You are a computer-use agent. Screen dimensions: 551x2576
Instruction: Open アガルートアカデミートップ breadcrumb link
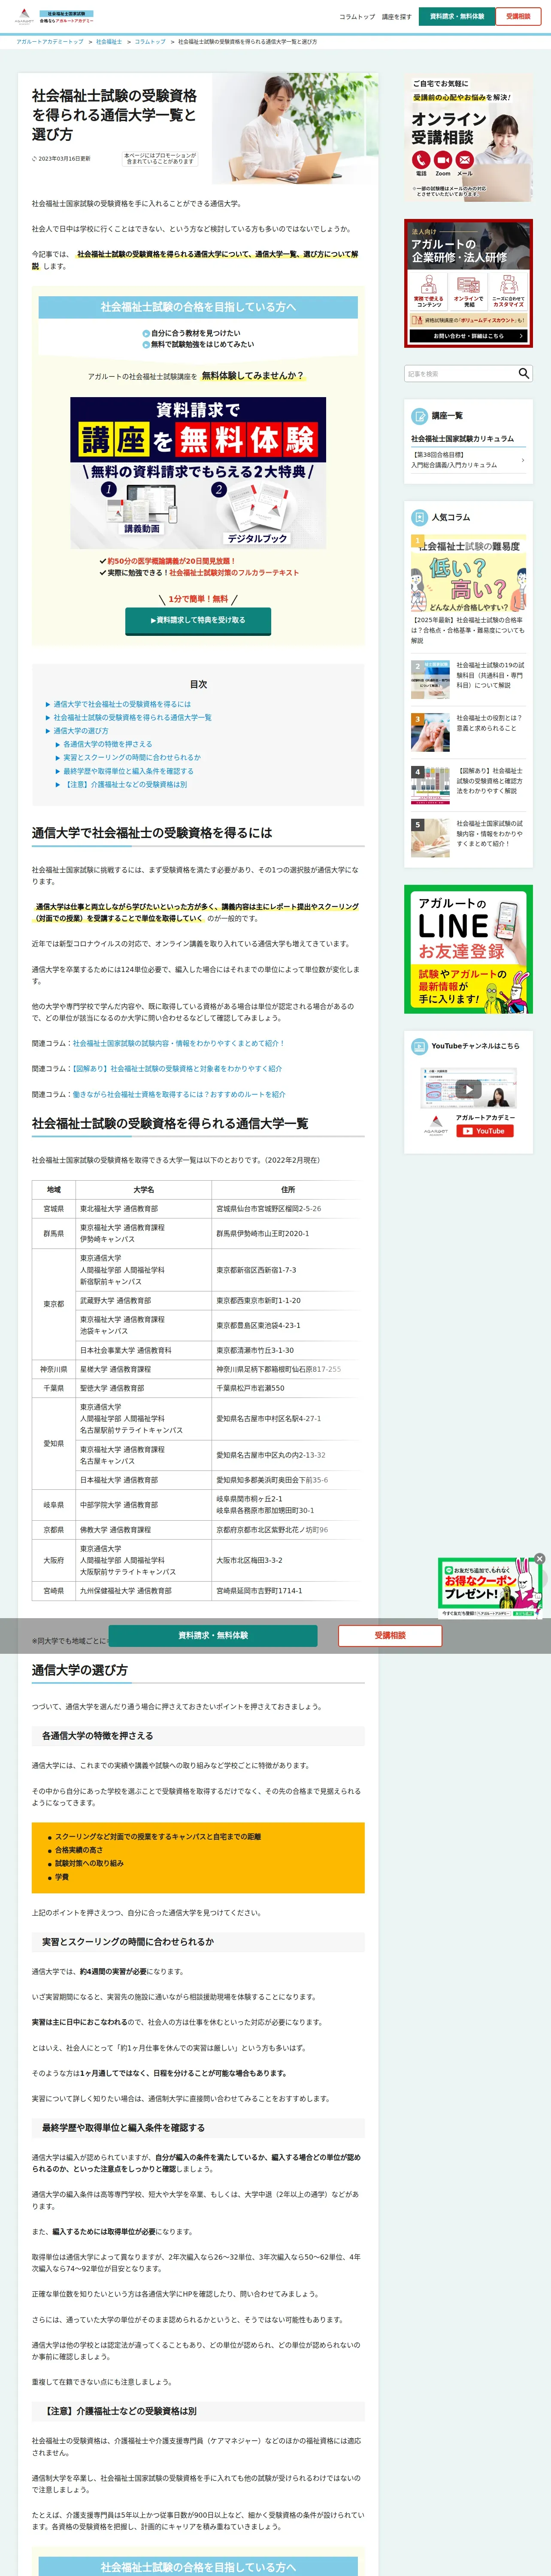coord(50,42)
